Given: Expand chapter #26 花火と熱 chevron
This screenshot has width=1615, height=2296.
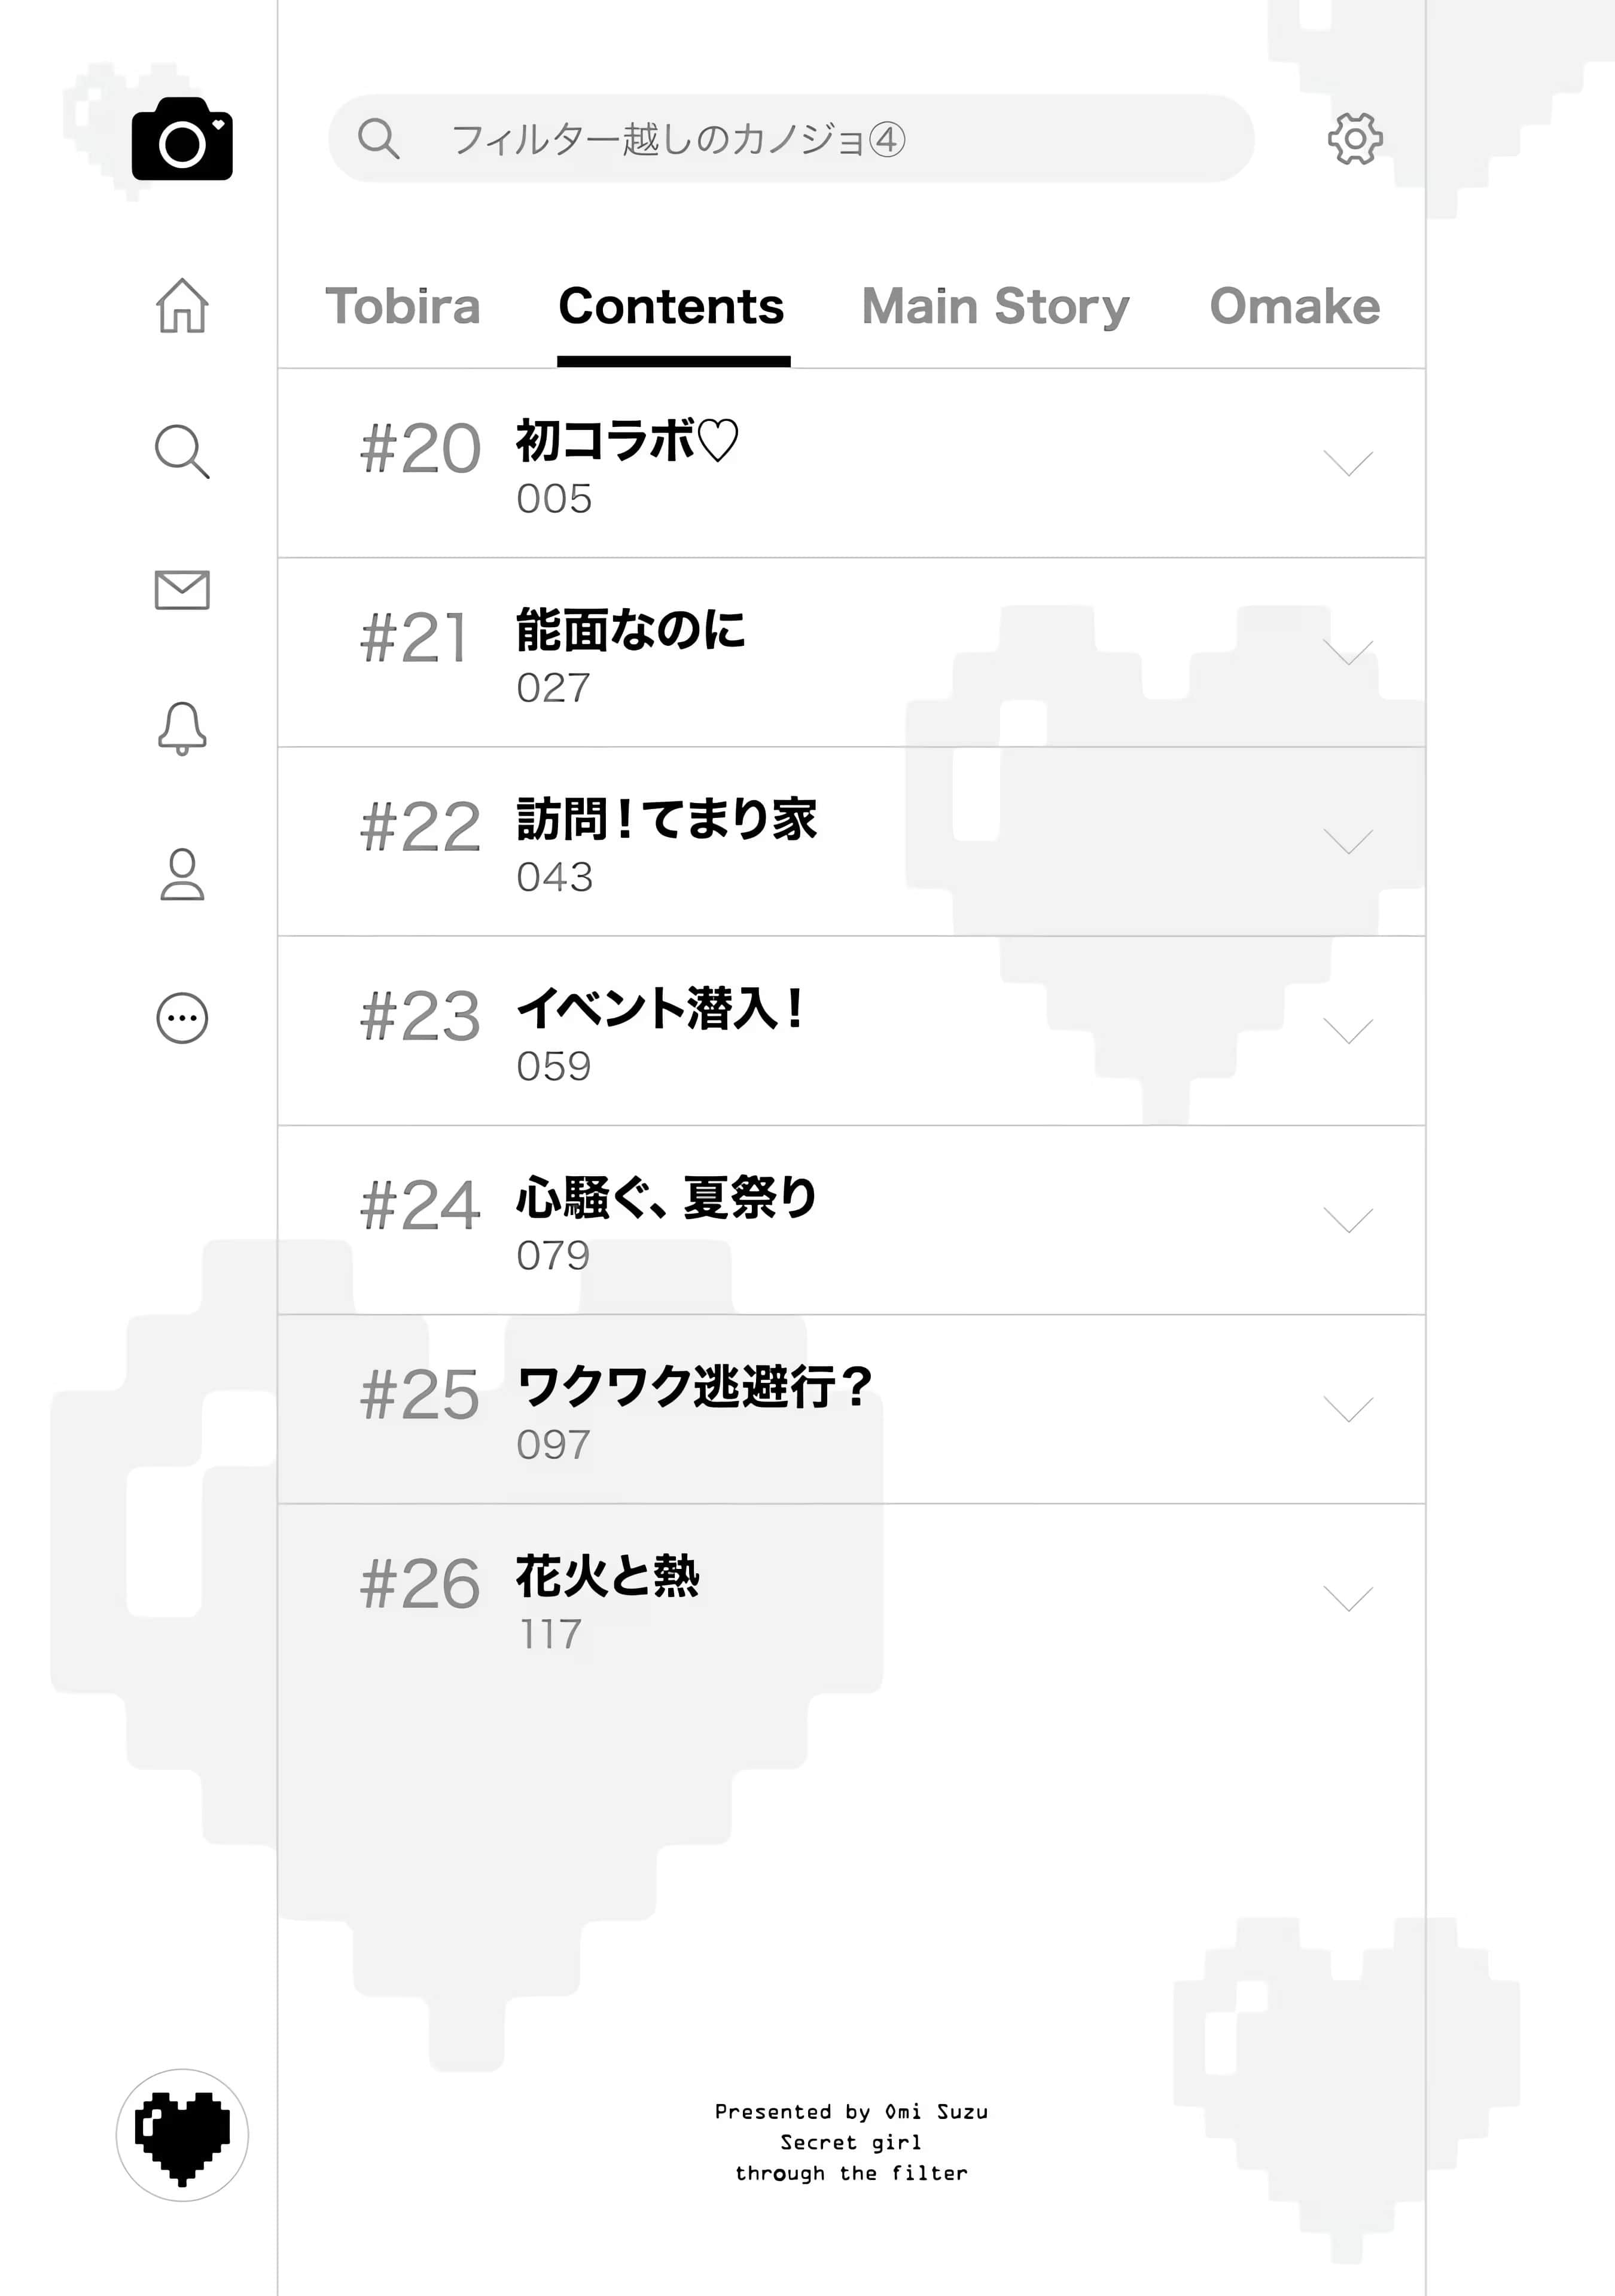Looking at the screenshot, I should click(1347, 1598).
